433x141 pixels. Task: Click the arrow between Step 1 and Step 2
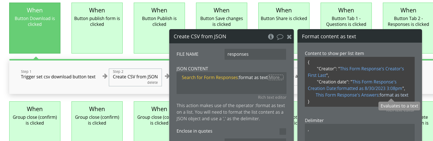pyautogui.click(x=105, y=77)
